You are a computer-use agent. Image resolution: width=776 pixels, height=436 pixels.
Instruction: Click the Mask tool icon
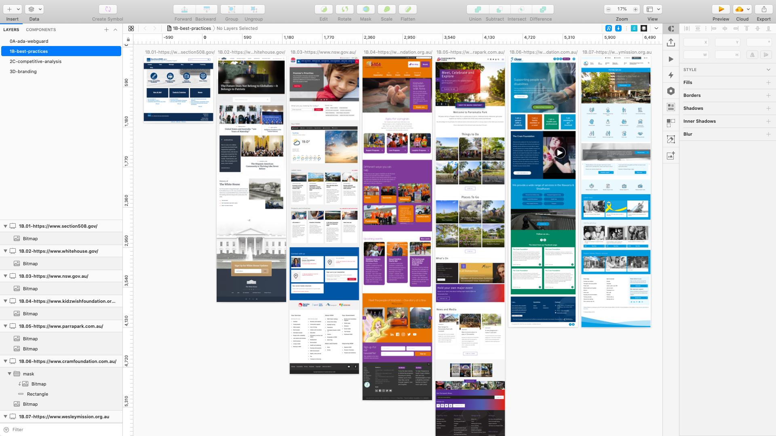tap(365, 9)
